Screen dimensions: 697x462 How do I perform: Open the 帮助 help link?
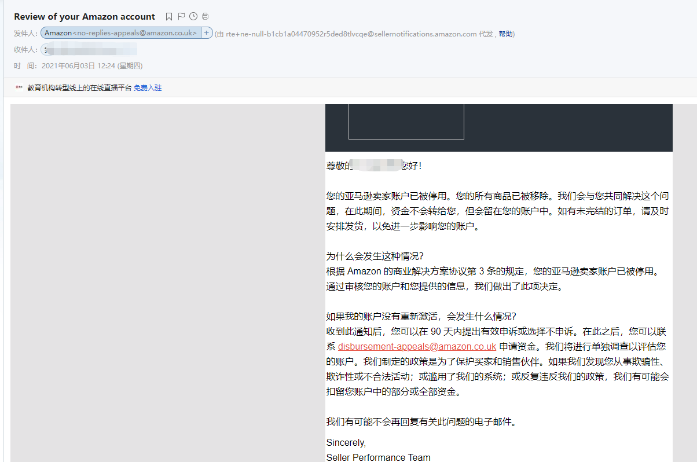point(505,34)
